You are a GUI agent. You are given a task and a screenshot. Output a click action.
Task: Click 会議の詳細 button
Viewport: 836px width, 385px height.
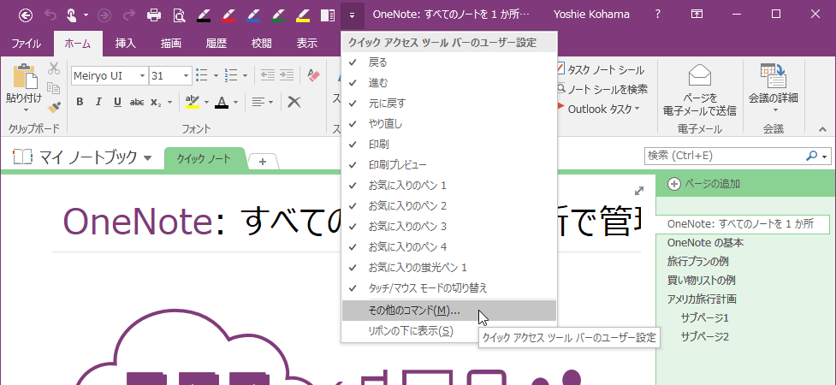tap(773, 89)
